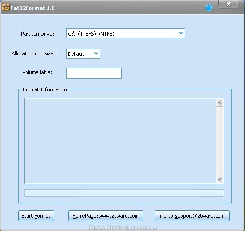Viewport: 245px width, 231px height.
Task: Click the blue shirt skin icon
Action: (x=209, y=8)
